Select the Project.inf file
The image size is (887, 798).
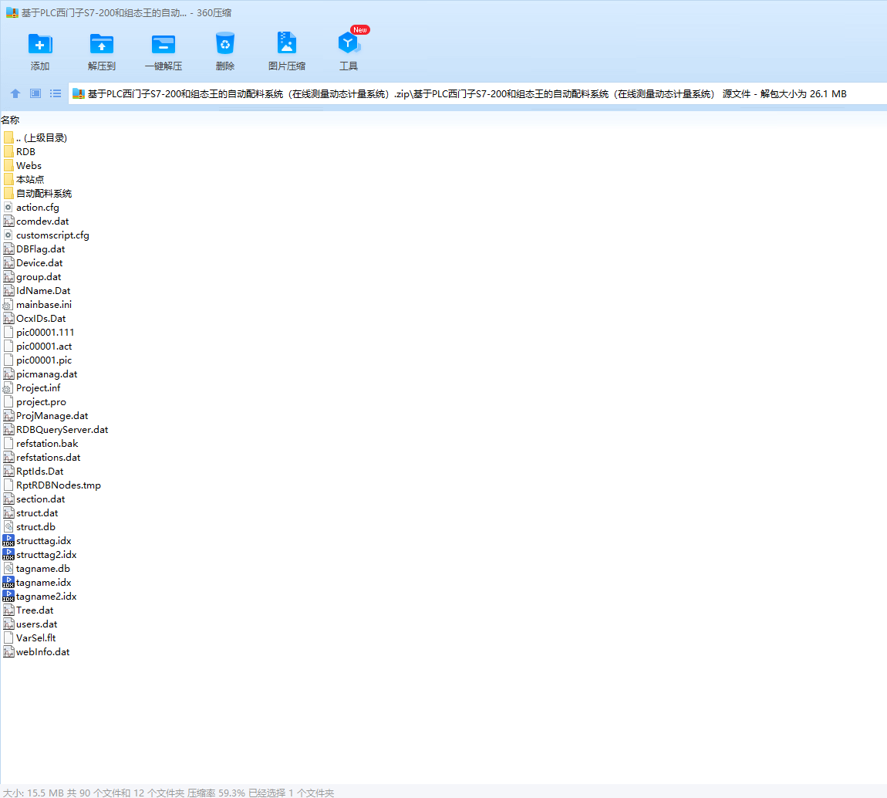[32, 387]
